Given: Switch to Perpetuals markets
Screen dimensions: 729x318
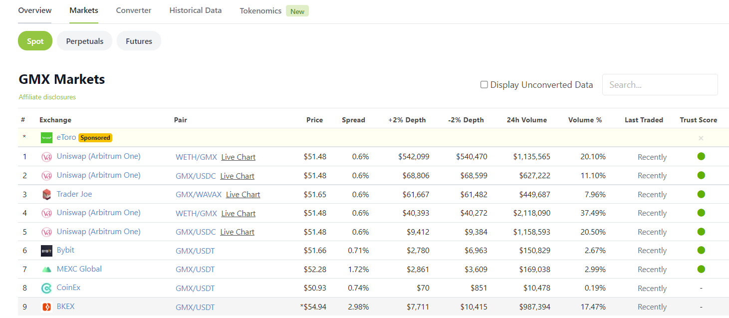Looking at the screenshot, I should (85, 41).
